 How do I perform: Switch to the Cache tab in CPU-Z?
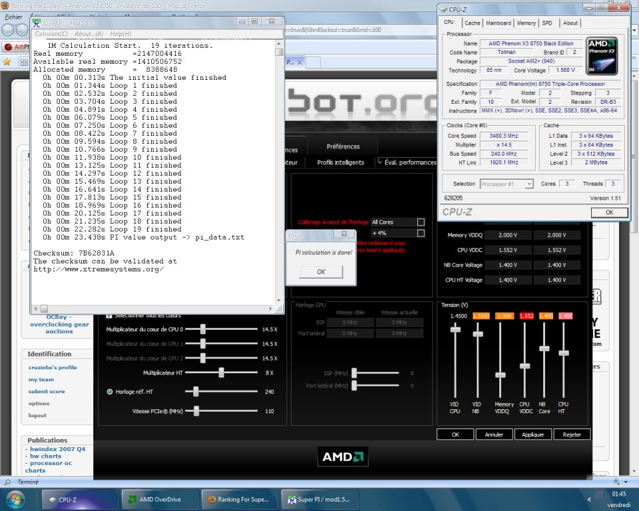473,23
